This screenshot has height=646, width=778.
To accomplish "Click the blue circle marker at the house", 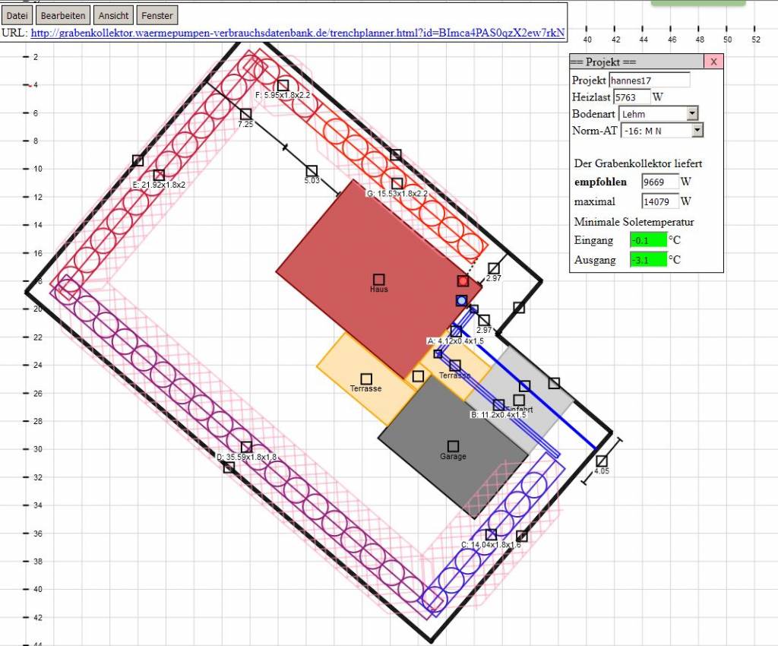I will coord(461,301).
